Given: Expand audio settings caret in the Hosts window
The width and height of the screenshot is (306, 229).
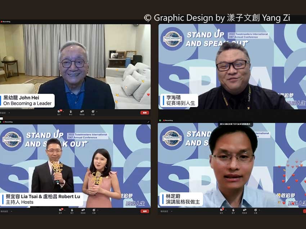Looking at the screenshot, I should tap(12, 211).
